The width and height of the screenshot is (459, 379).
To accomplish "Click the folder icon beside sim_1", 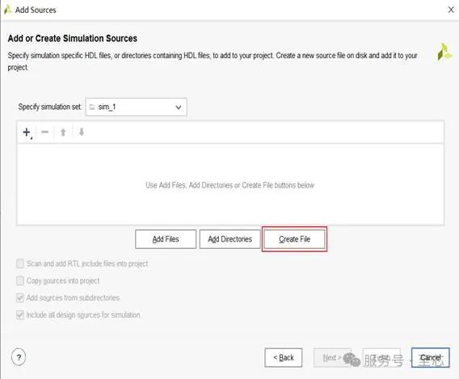I will pyautogui.click(x=92, y=107).
